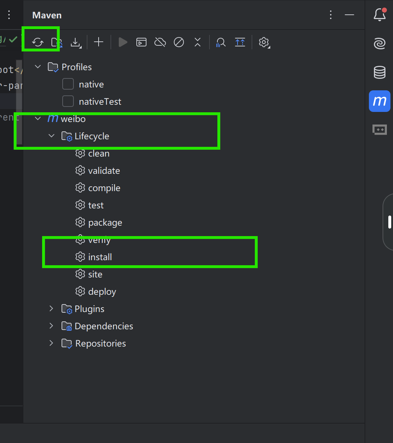Collapse the Lifecycle node
393x443 pixels.
(x=51, y=136)
